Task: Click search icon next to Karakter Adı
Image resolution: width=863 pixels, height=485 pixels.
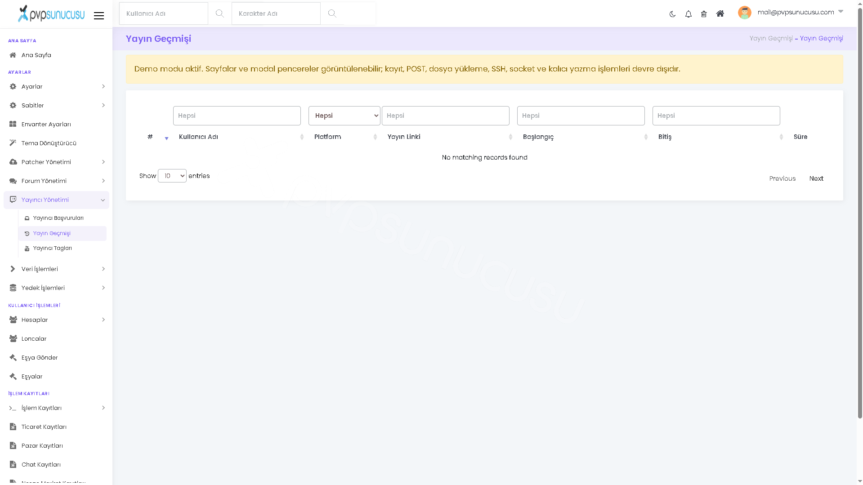Action: (x=332, y=13)
